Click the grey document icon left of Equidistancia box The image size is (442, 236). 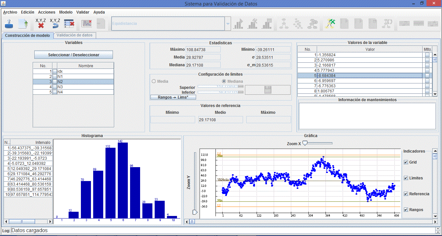point(101,24)
